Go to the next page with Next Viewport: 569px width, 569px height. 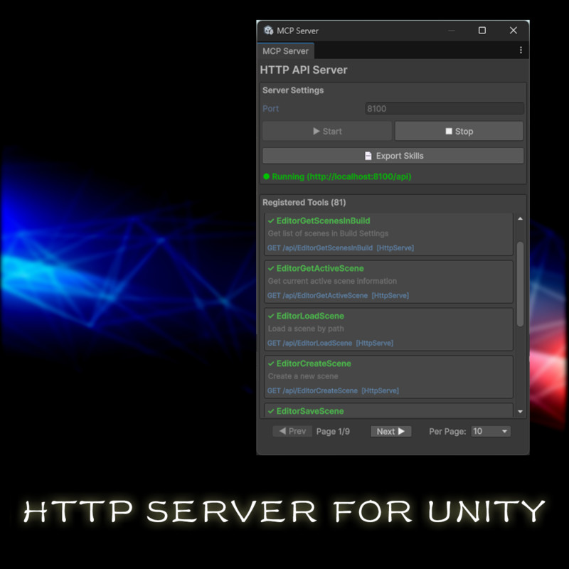click(x=390, y=431)
